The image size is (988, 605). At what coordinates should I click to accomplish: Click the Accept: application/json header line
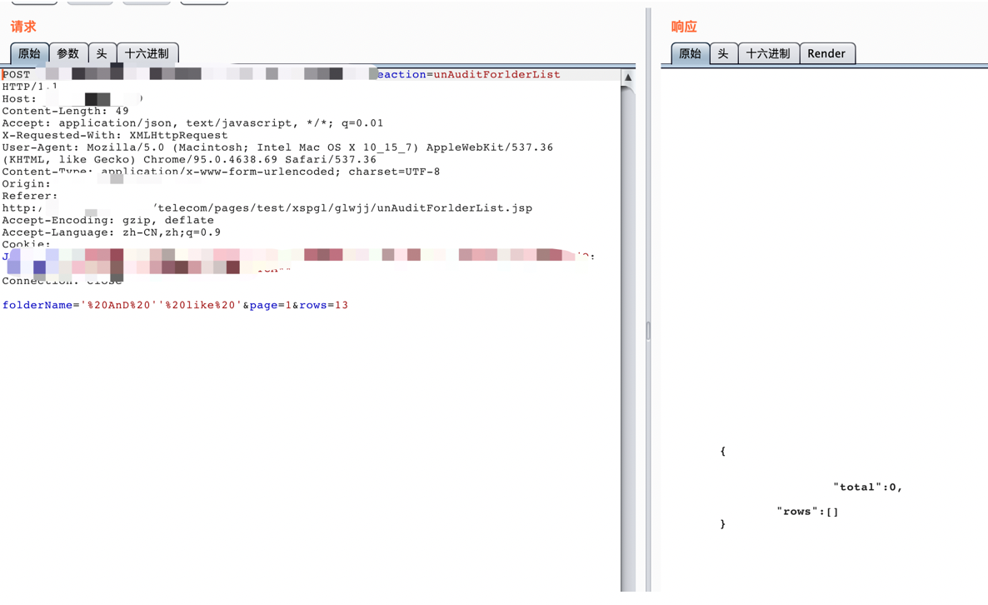click(x=192, y=123)
